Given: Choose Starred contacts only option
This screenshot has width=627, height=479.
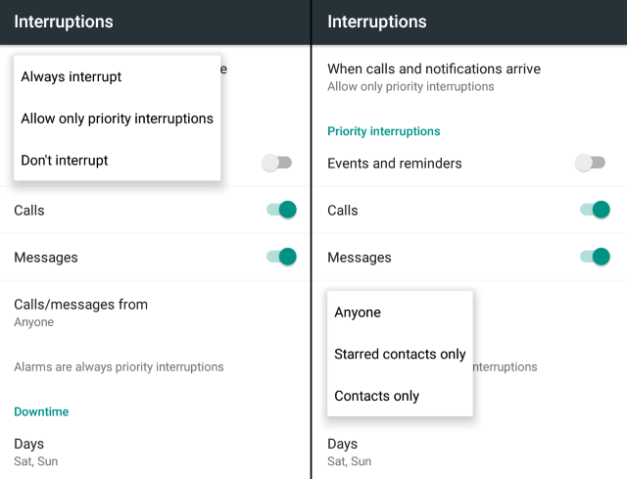Looking at the screenshot, I should click(400, 355).
